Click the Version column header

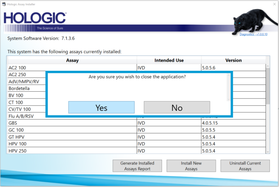pyautogui.click(x=233, y=60)
